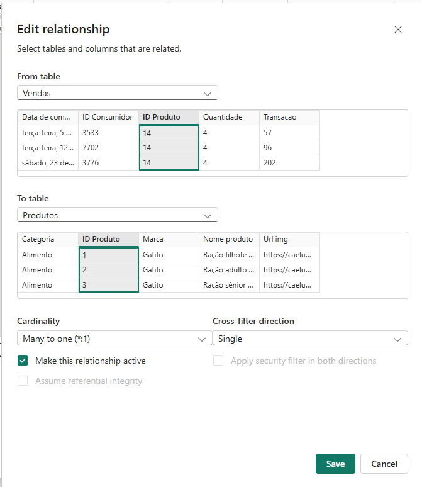The width and height of the screenshot is (422, 487).
Task: Select the Quantidade column header
Action: 229,117
